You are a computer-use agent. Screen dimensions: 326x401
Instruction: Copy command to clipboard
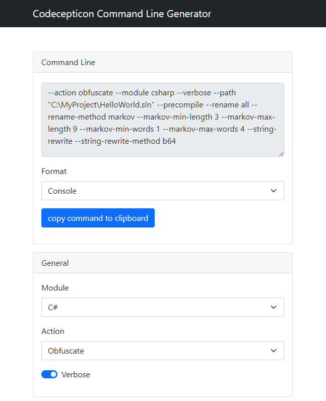(98, 218)
